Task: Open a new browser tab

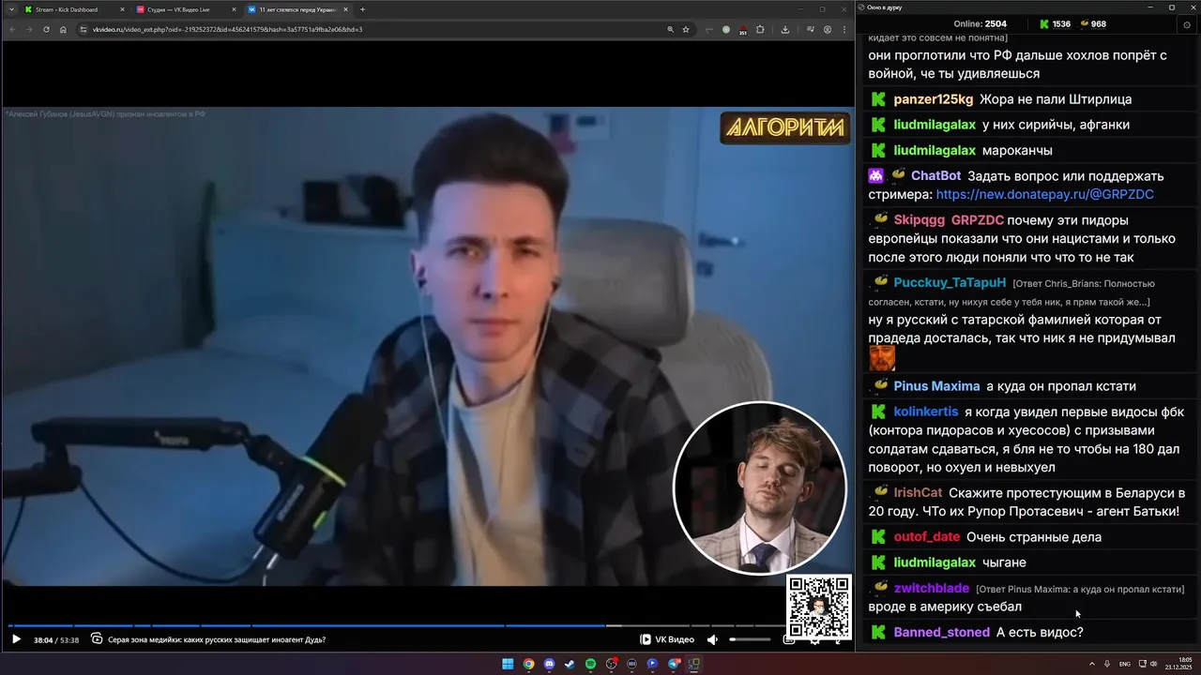Action: (363, 9)
